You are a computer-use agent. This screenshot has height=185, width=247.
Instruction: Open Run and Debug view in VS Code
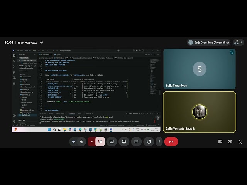pos(14,72)
